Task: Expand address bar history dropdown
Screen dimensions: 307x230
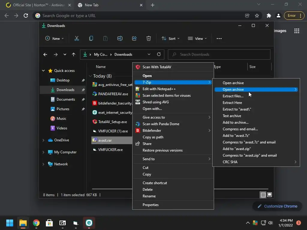Action: (149, 55)
